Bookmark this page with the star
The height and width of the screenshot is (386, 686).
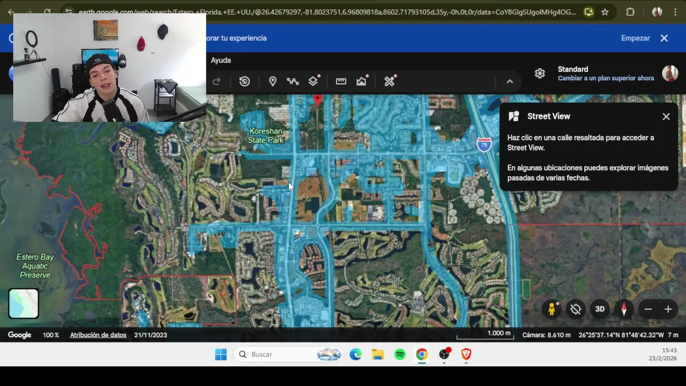tap(605, 12)
